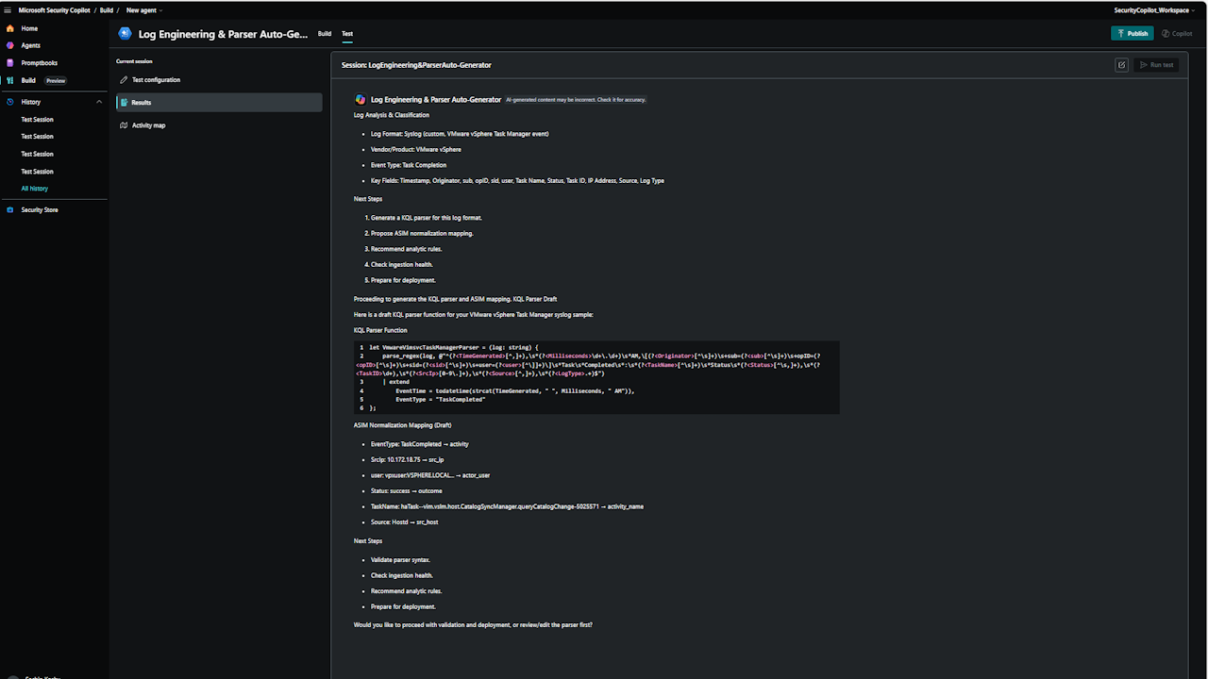Click the Promptbooks sidebar icon
Image resolution: width=1208 pixels, height=679 pixels.
tap(10, 63)
